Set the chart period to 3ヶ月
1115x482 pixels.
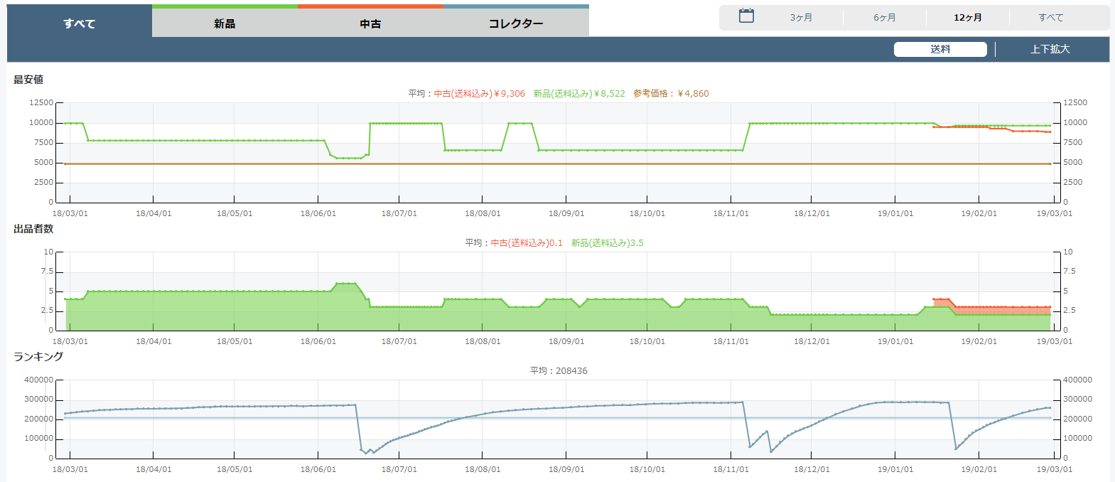tap(801, 18)
